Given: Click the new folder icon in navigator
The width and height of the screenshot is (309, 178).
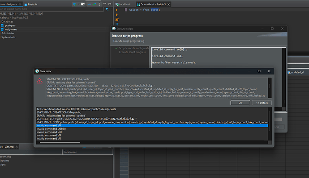Looking at the screenshot, I should point(83,4).
